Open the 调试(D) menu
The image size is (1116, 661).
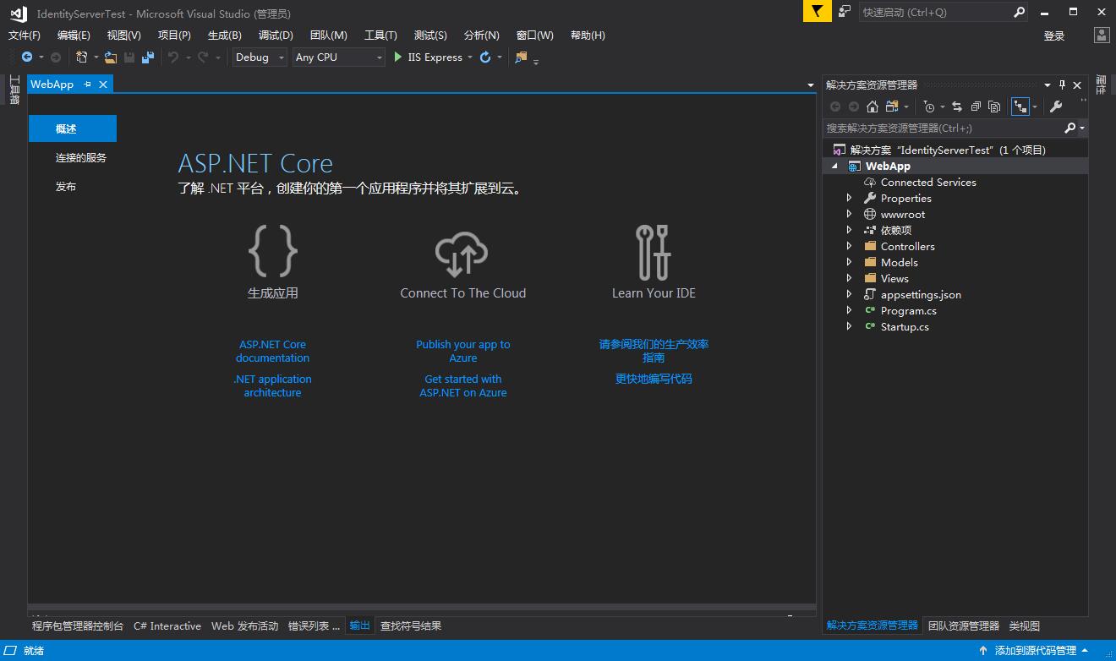point(276,36)
